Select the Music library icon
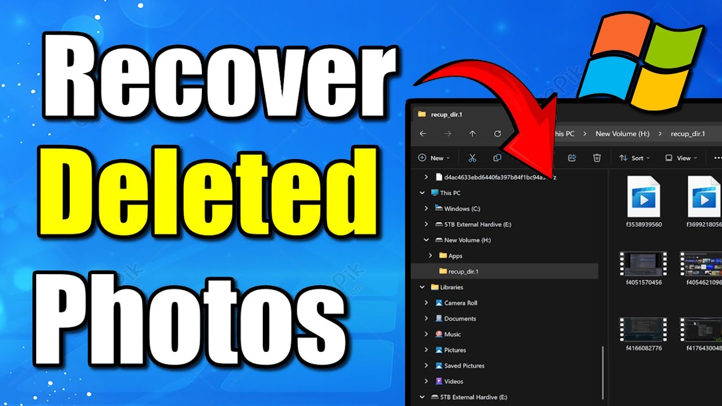The image size is (722, 406). [x=438, y=334]
